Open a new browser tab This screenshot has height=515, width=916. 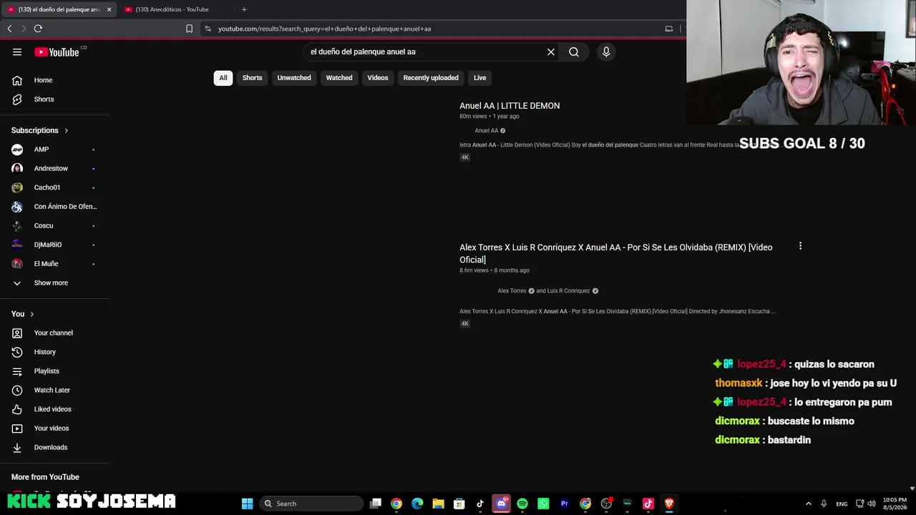pyautogui.click(x=244, y=9)
